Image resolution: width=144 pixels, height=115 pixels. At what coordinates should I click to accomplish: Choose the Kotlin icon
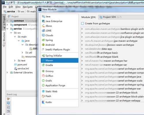[43, 102]
